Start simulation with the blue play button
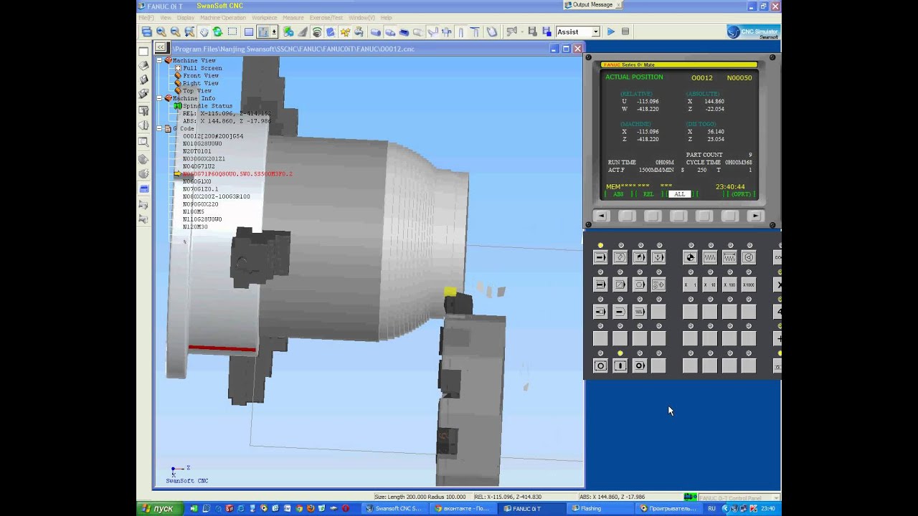The width and height of the screenshot is (918, 516). [x=610, y=32]
